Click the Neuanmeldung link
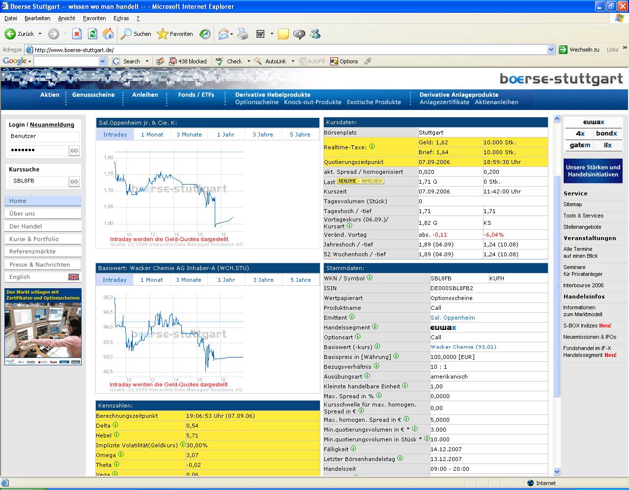 coord(52,125)
